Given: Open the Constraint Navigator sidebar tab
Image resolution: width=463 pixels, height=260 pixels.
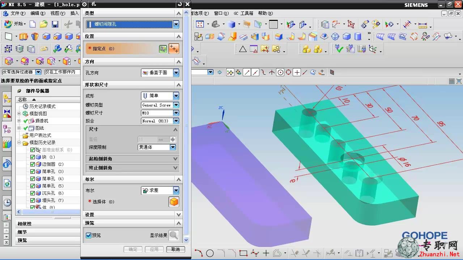Looking at the screenshot, I should 7,113.
